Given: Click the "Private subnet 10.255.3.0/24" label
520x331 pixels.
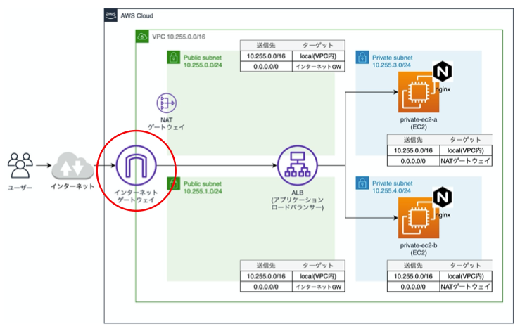Looking at the screenshot, I should [x=393, y=61].
